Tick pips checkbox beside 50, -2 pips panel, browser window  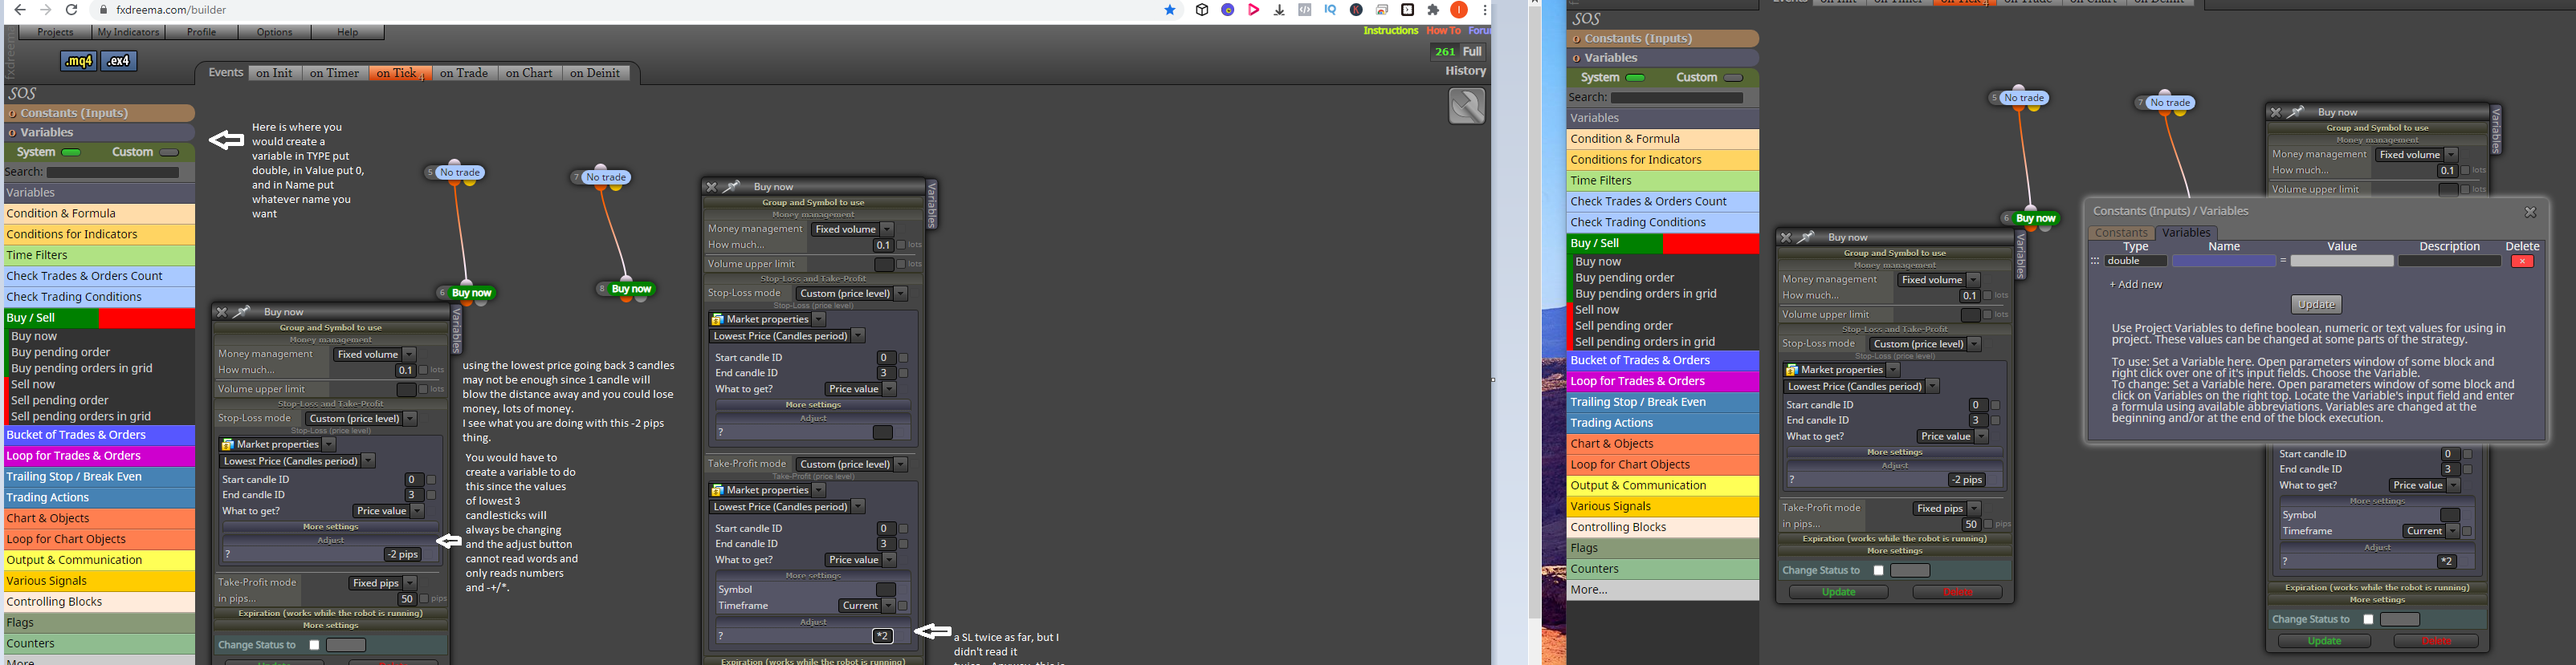(424, 599)
